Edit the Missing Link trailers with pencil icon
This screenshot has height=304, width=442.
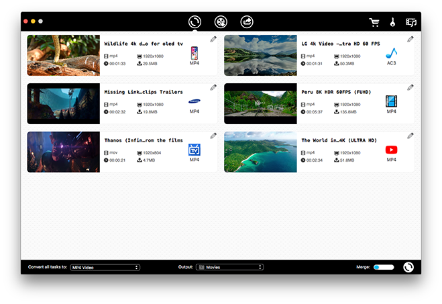(x=213, y=87)
